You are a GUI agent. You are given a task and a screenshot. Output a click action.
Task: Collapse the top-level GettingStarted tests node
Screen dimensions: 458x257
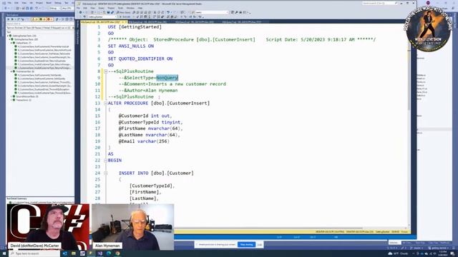click(x=8, y=36)
